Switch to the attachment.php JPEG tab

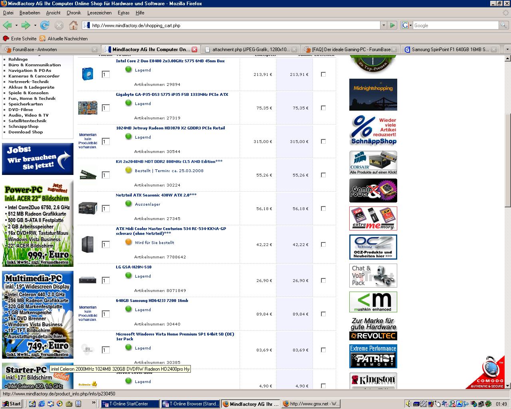(251, 50)
